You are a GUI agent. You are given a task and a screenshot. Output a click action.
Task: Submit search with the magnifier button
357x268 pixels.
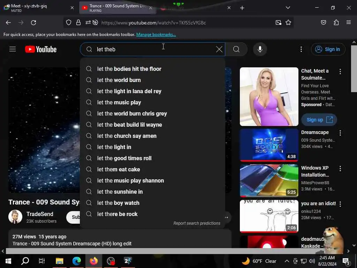(x=236, y=49)
